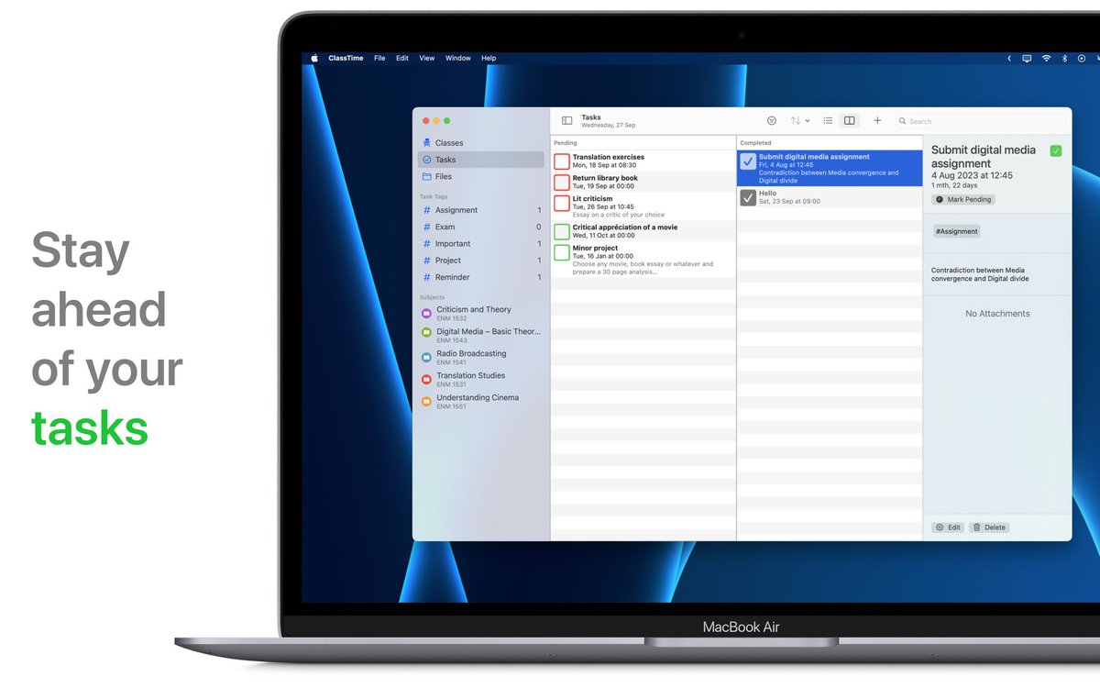Open the Window menu
This screenshot has width=1100, height=688.
[x=458, y=58]
